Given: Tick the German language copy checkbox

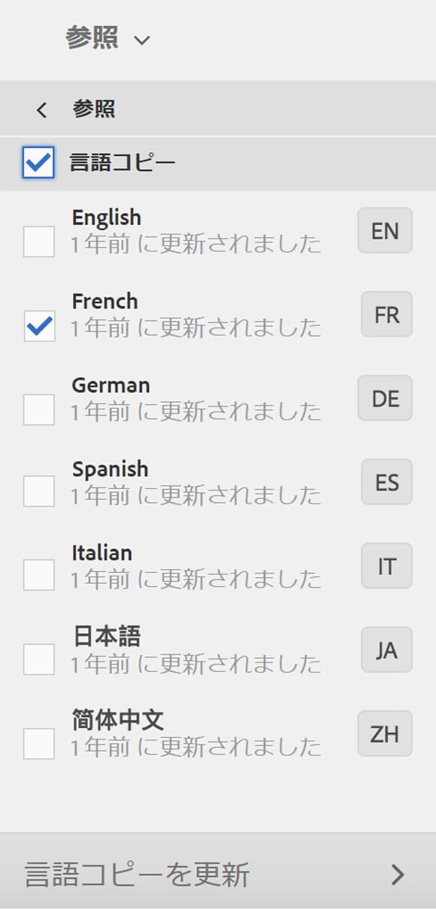Looking at the screenshot, I should 39,410.
